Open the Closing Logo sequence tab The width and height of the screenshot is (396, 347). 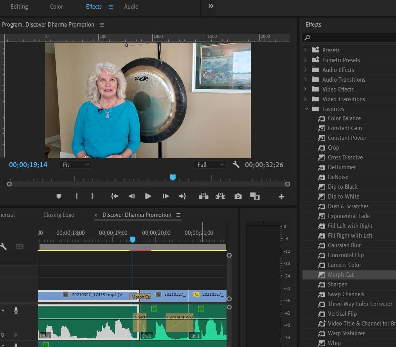pos(59,215)
